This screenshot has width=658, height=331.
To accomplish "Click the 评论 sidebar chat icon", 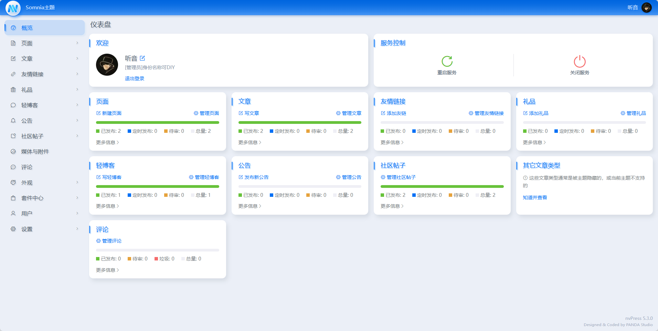I will [x=13, y=167].
